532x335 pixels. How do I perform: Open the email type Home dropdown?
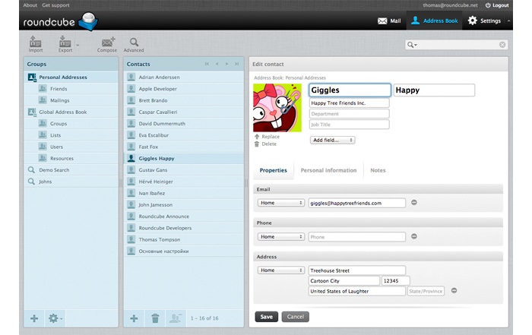coord(281,203)
